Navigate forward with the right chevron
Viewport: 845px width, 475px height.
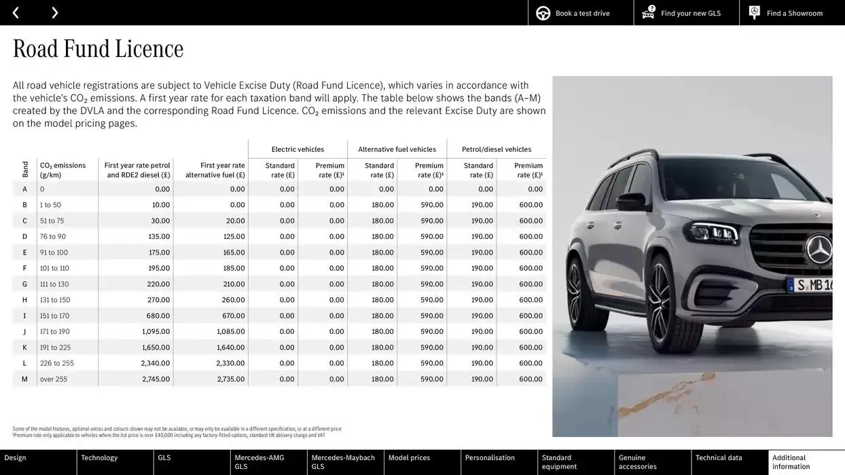tap(54, 12)
